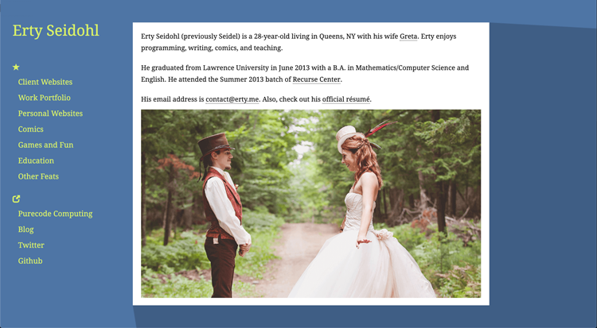The height and width of the screenshot is (328, 597).
Task: Visit the Purecode Computing link
Action: pyautogui.click(x=55, y=214)
